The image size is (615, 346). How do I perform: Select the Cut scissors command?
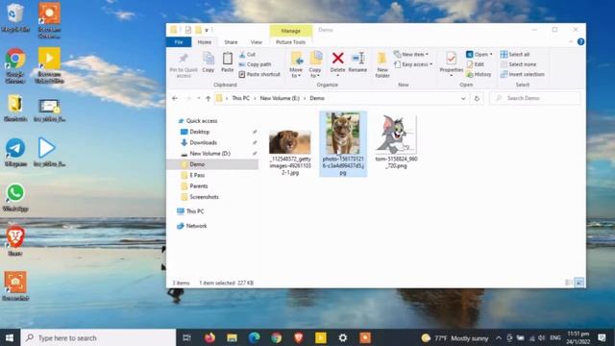pyautogui.click(x=247, y=55)
